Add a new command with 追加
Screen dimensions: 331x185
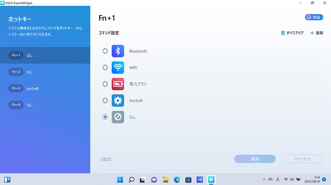pyautogui.click(x=316, y=33)
